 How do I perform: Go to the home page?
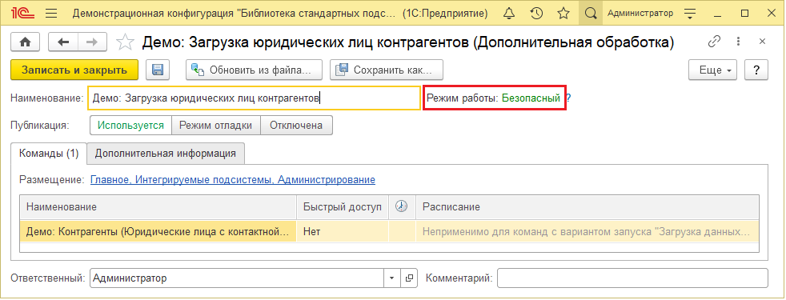coord(25,42)
